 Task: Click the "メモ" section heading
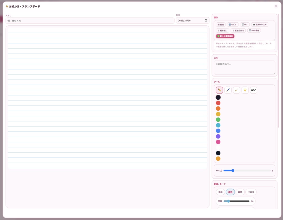(x=216, y=58)
